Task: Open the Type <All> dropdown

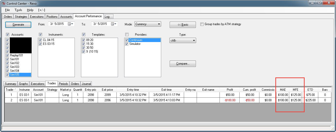Action: 183,40
